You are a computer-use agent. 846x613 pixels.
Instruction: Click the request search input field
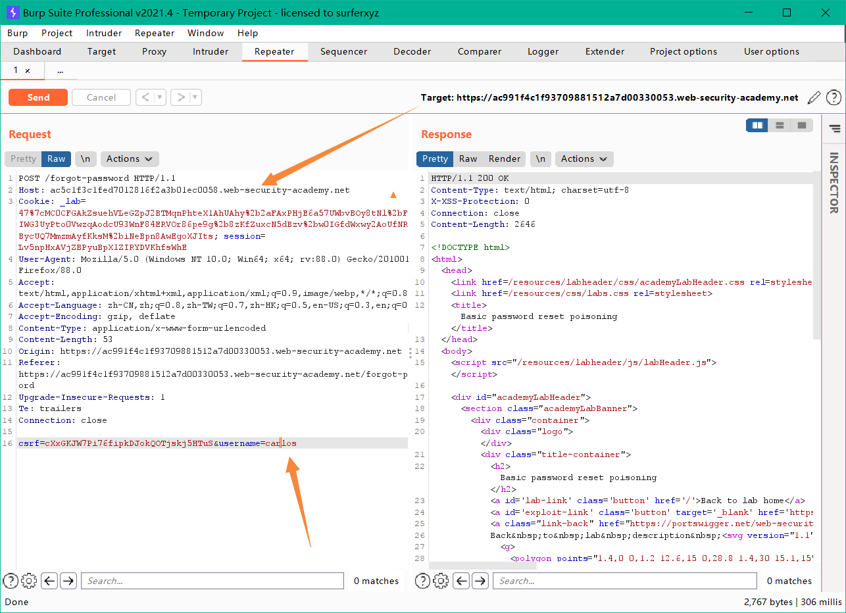(x=213, y=581)
